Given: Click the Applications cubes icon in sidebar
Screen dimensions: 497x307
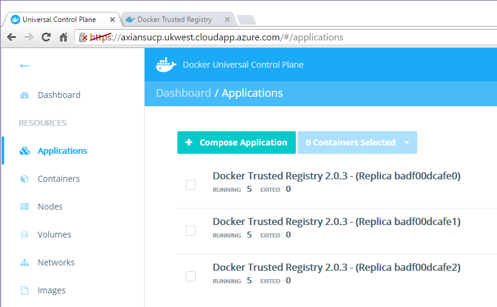Looking at the screenshot, I should point(24,151).
